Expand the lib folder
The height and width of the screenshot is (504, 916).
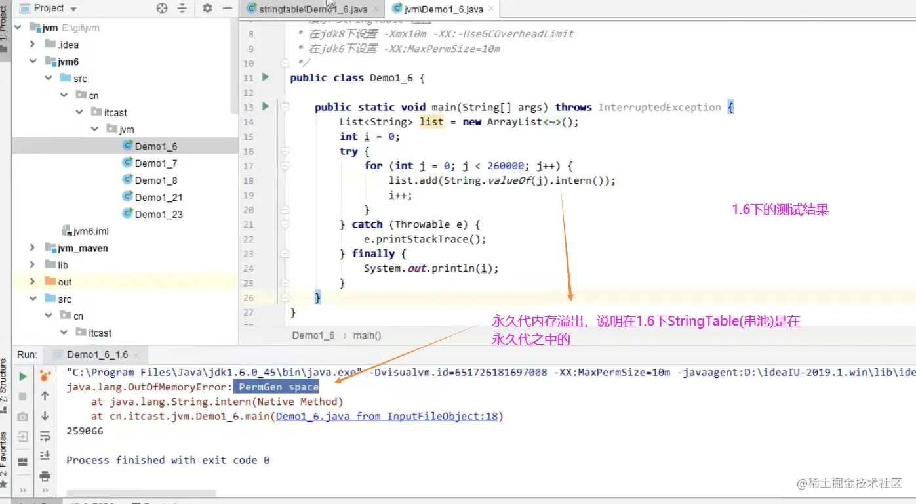[32, 265]
